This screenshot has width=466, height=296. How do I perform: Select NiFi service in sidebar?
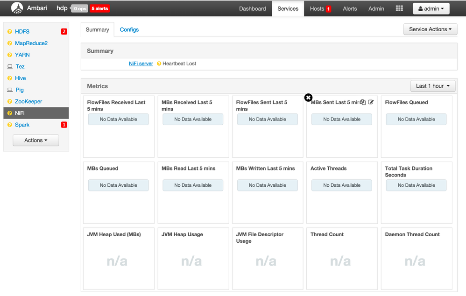click(36, 113)
